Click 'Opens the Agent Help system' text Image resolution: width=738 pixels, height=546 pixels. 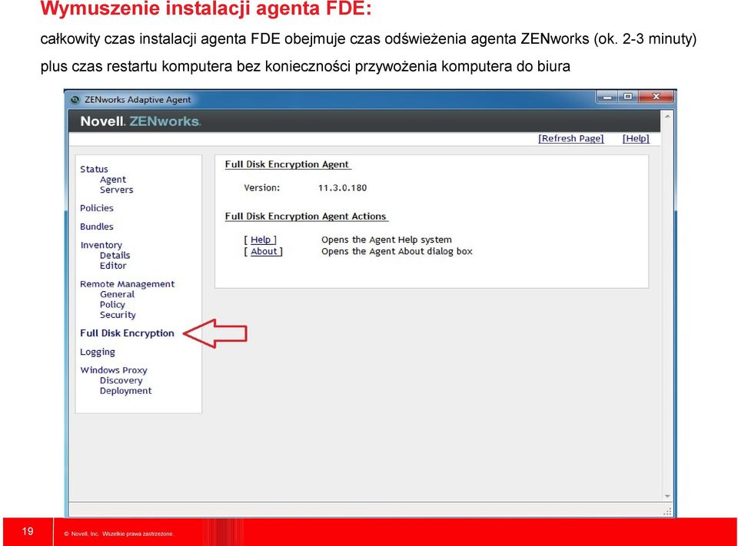pos(387,240)
